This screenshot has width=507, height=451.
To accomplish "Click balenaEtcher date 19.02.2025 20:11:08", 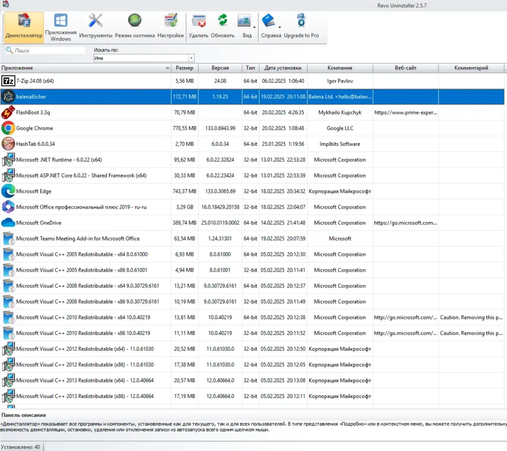I will point(283,97).
